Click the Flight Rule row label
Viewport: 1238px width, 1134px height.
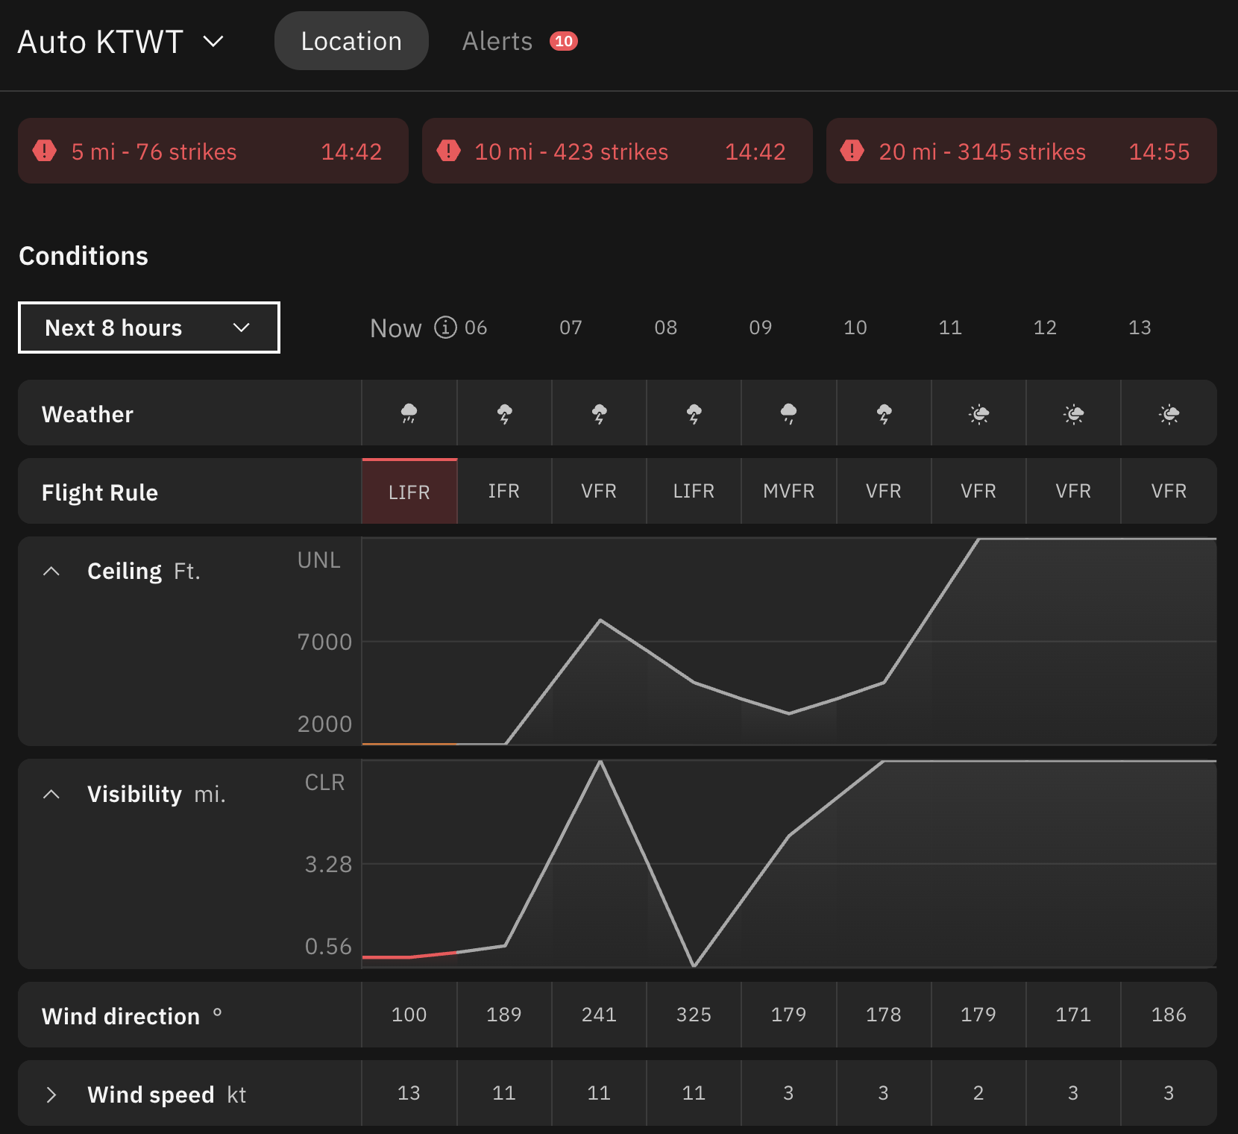point(100,492)
